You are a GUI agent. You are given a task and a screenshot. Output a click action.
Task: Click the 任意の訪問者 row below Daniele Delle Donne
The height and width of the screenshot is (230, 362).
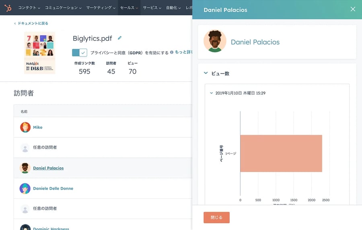click(103, 209)
